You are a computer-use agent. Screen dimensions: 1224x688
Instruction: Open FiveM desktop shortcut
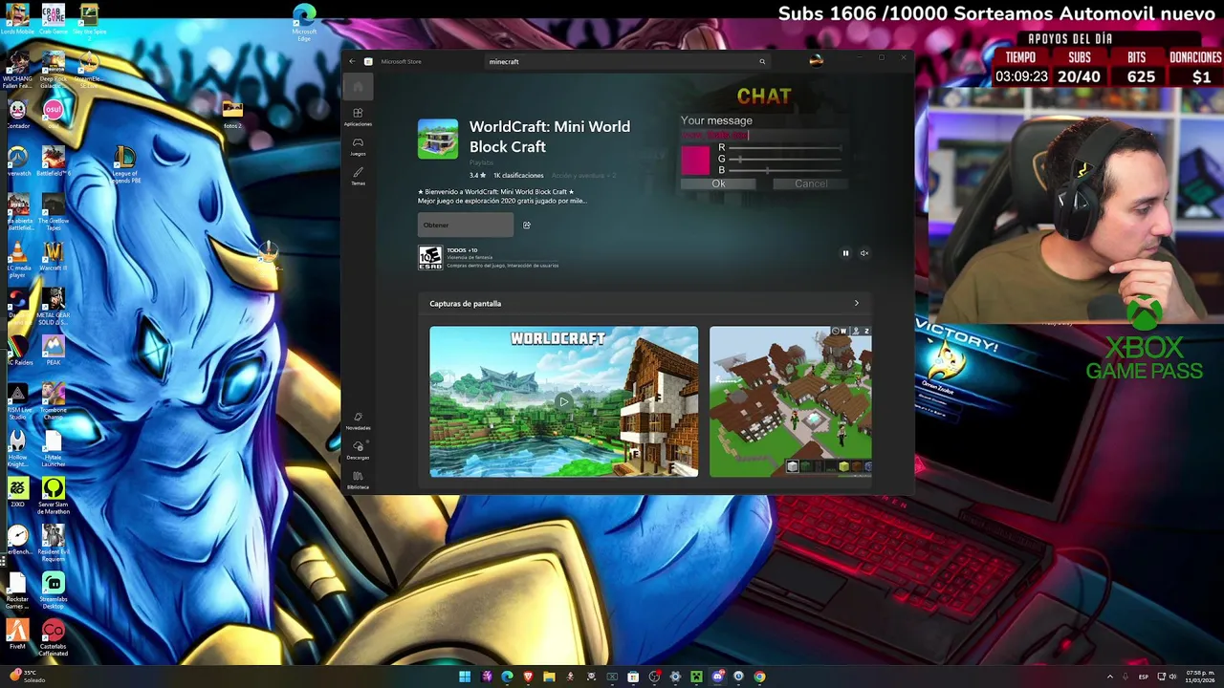pos(17,635)
